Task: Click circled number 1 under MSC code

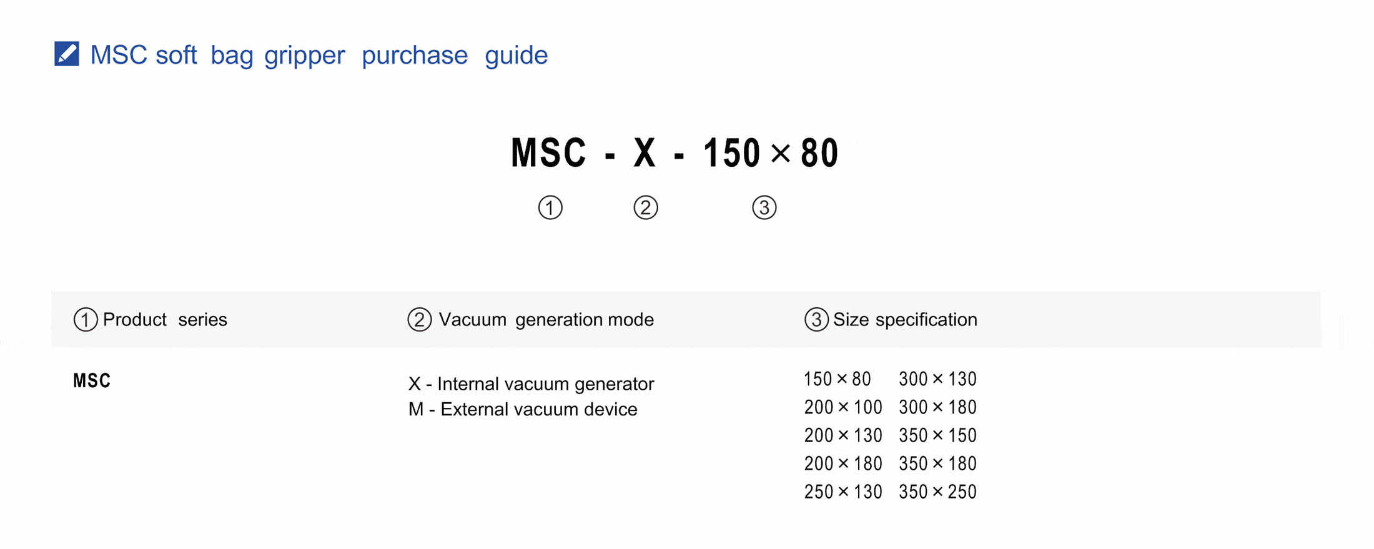Action: [x=550, y=207]
